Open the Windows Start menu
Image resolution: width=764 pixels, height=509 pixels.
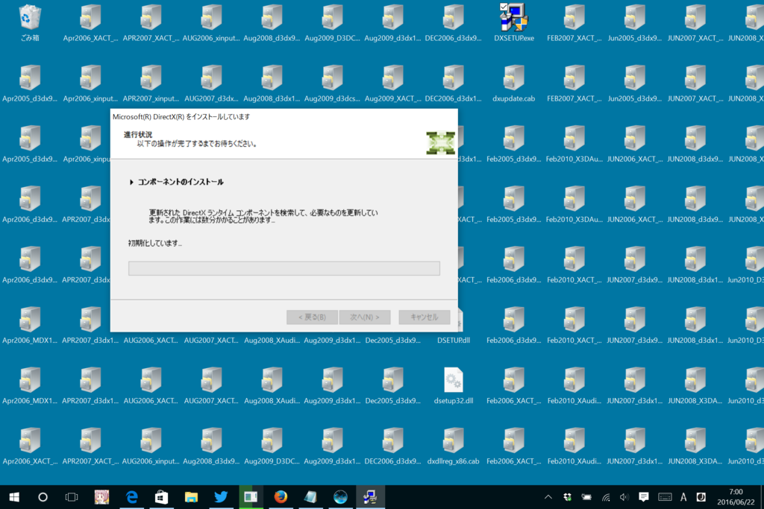coord(14,497)
